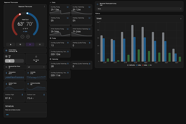Image resolution: width=186 pixels, height=124 pixels.
Task: Click the Fan entity fan icon
Action: pos(6,56)
